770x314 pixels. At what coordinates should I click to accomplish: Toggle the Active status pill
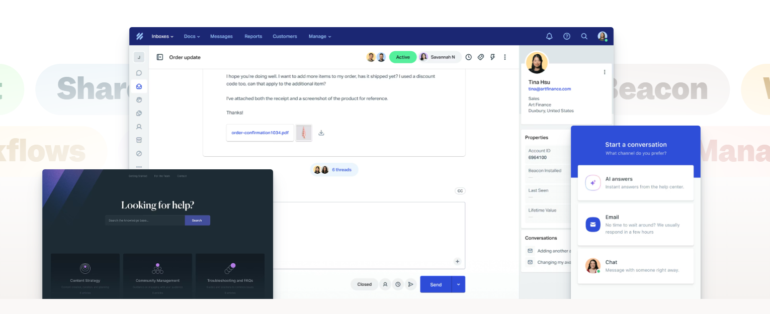point(402,57)
